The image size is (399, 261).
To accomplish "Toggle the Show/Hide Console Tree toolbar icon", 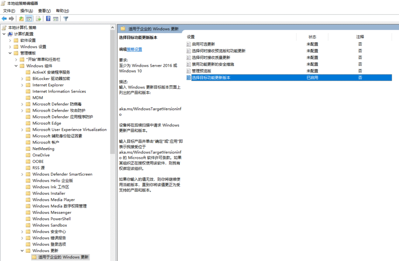I will [x=28, y=18].
